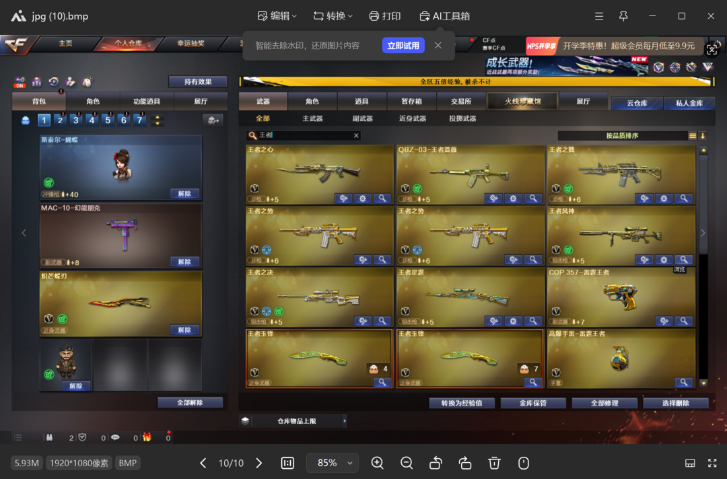
Task: Zoom in using the magnifier plus icon
Action: pyautogui.click(x=377, y=463)
